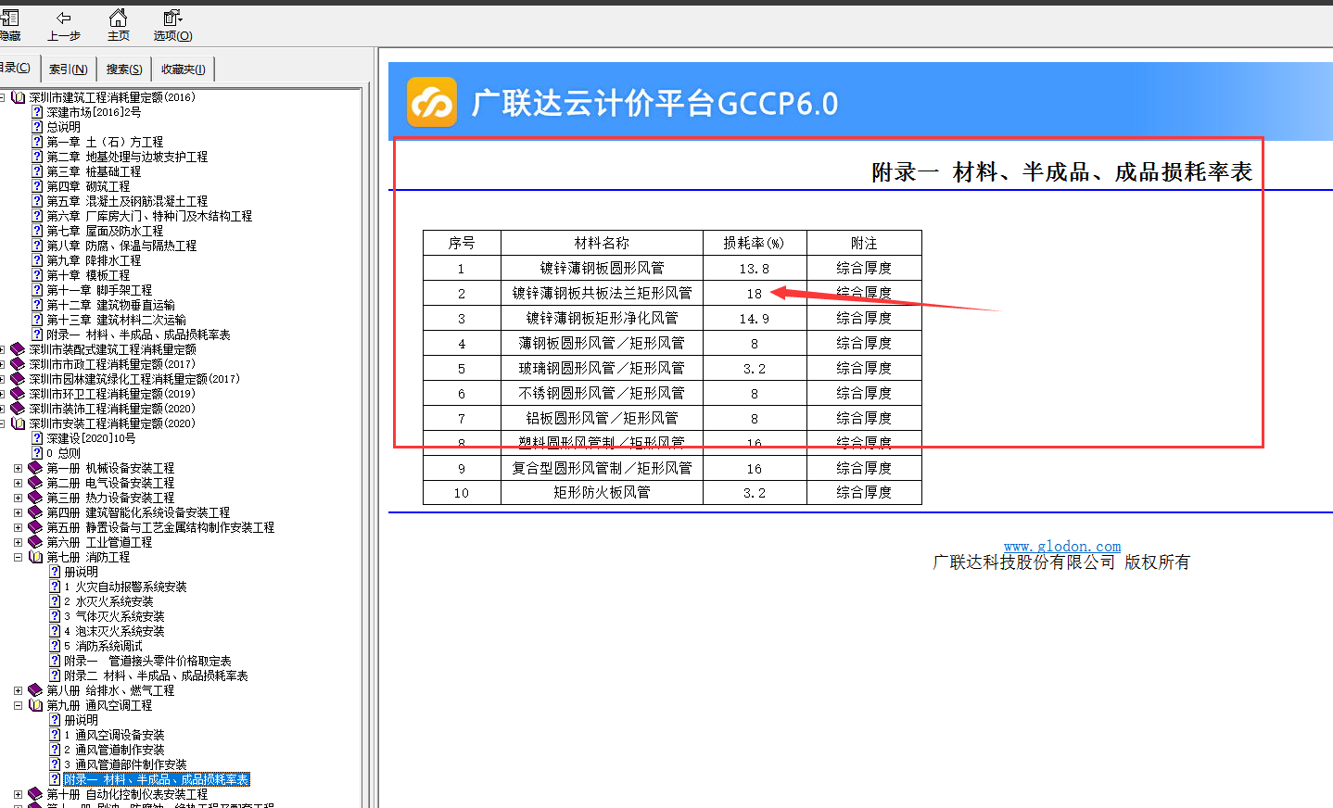Screen dimensions: 1333x808
Task: Open the 选项(O) options icon
Action: [x=172, y=18]
